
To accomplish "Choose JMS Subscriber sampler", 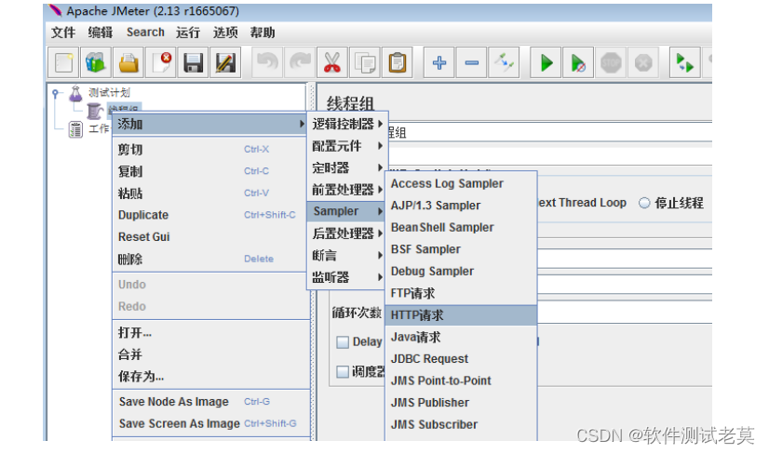I will pyautogui.click(x=461, y=424).
